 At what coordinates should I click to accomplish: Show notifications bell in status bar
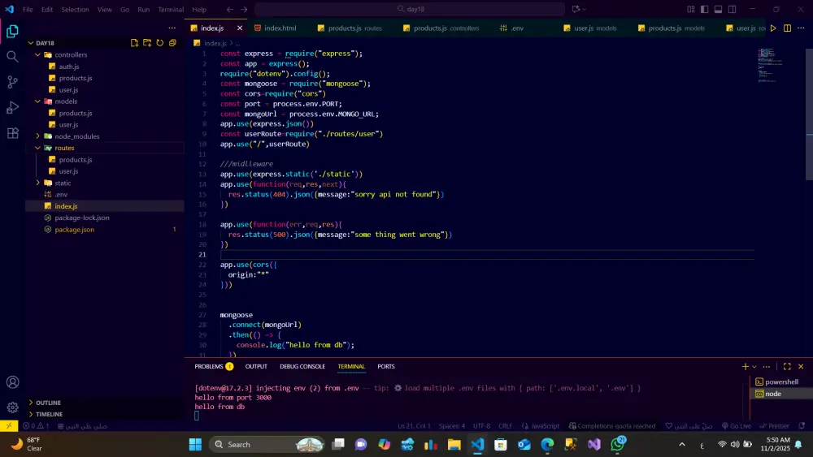(802, 426)
